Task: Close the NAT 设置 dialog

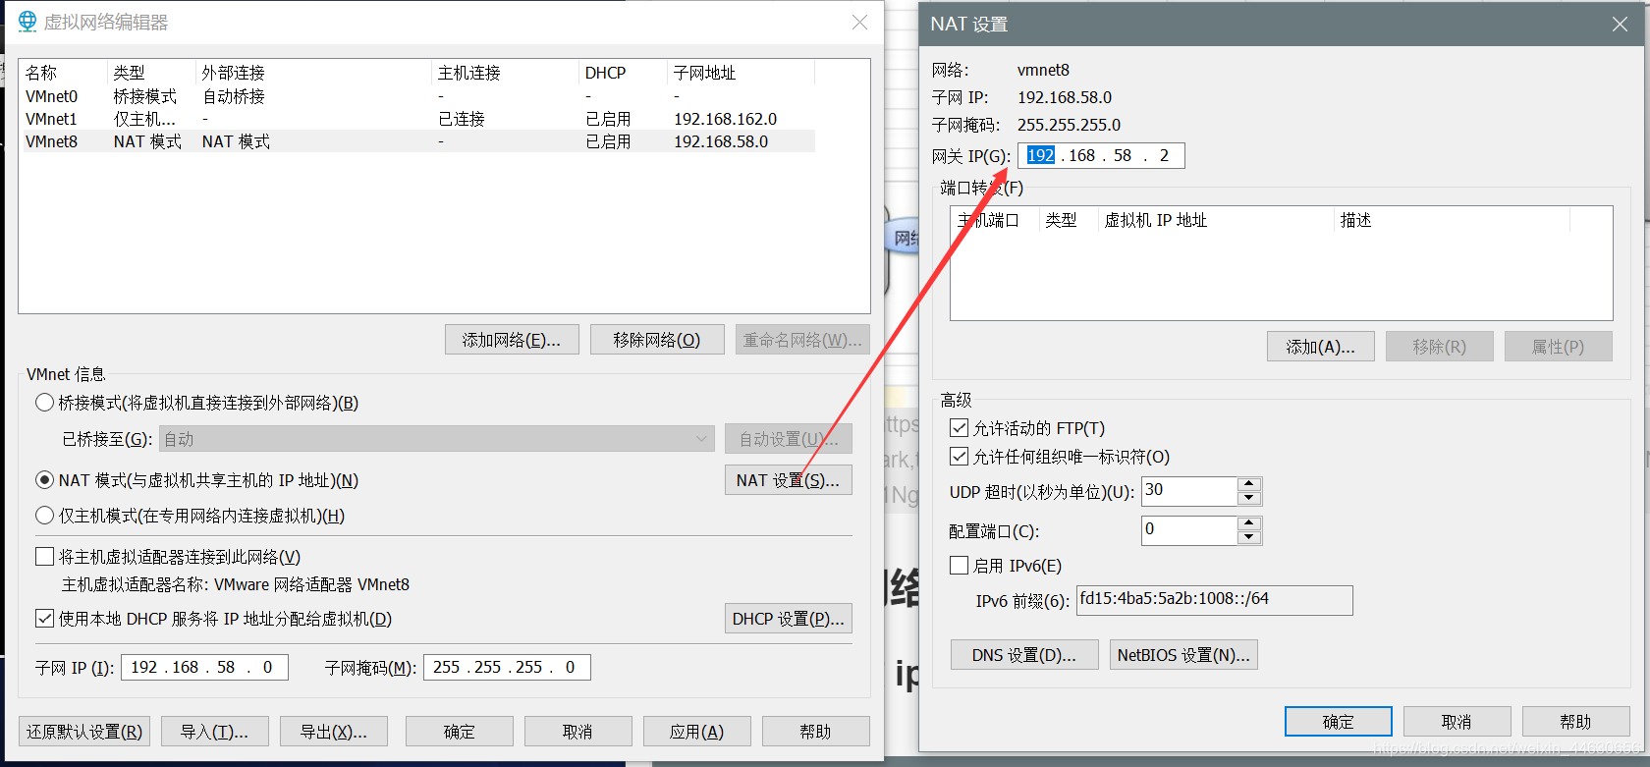Action: (1620, 24)
